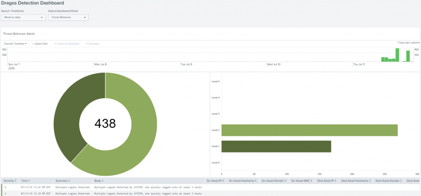Screen dimensions: 421x196
Task: Click the 1 hour per column label
Action: point(408,43)
